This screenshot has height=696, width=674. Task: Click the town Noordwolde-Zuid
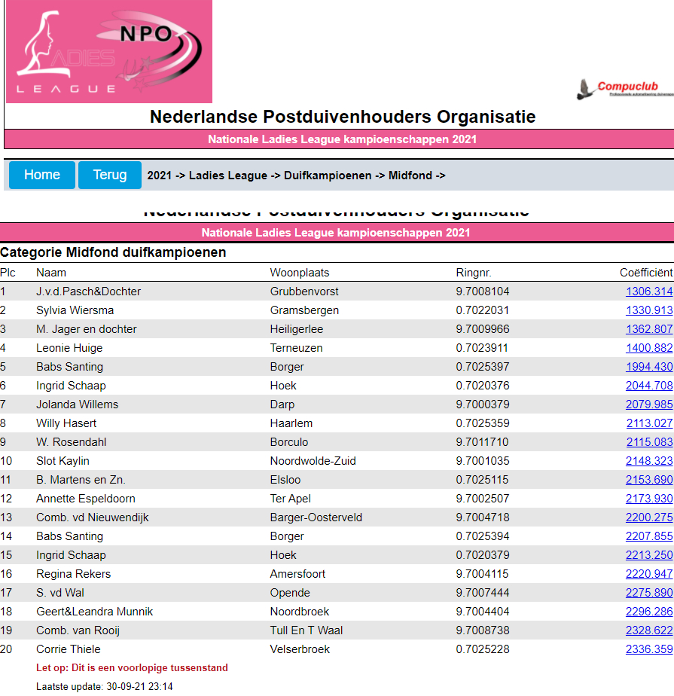(313, 461)
